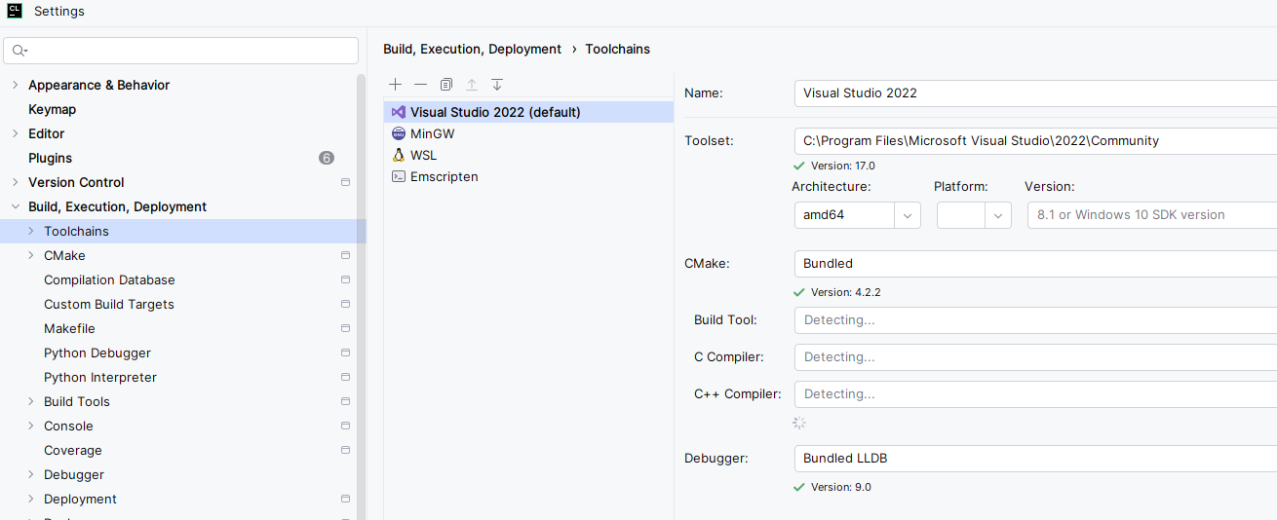Click the SDK Version input field
Viewport: 1277px width, 520px height.
pos(1152,215)
